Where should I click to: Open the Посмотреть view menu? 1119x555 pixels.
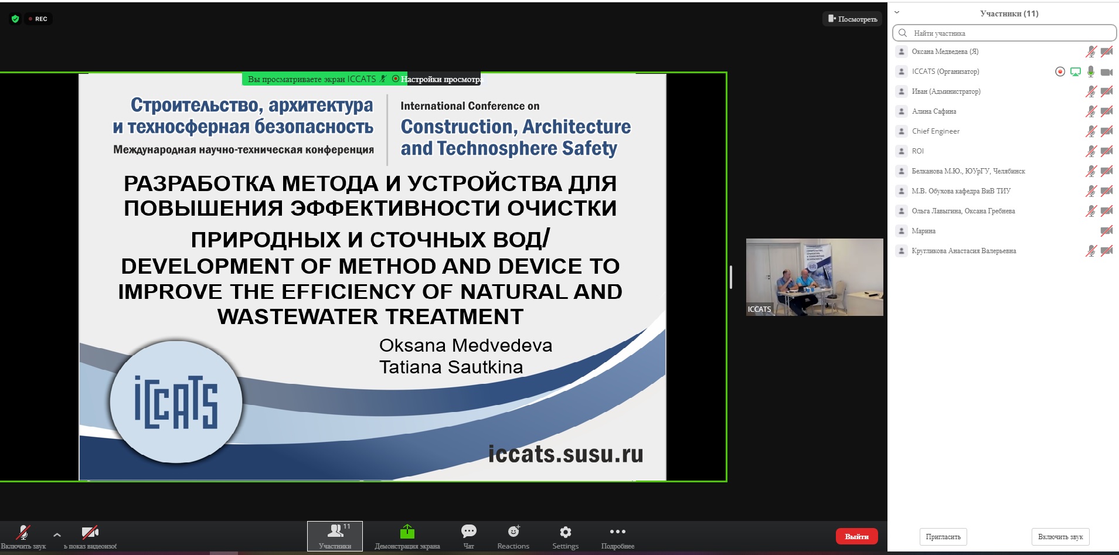[x=852, y=19]
